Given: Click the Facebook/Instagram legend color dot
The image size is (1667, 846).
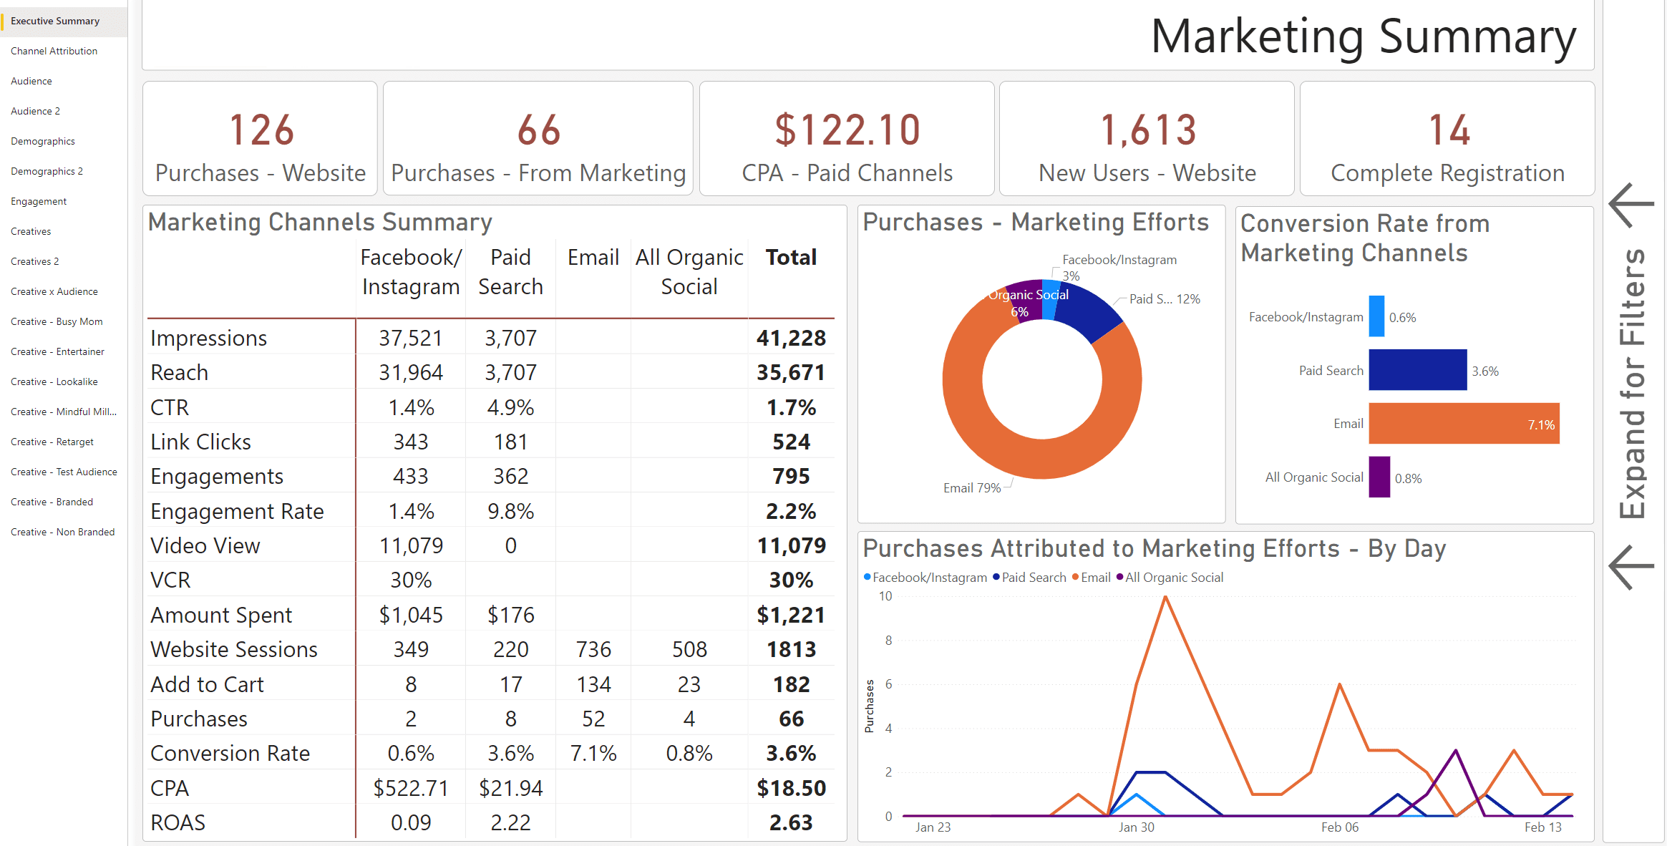Looking at the screenshot, I should coord(867,577).
